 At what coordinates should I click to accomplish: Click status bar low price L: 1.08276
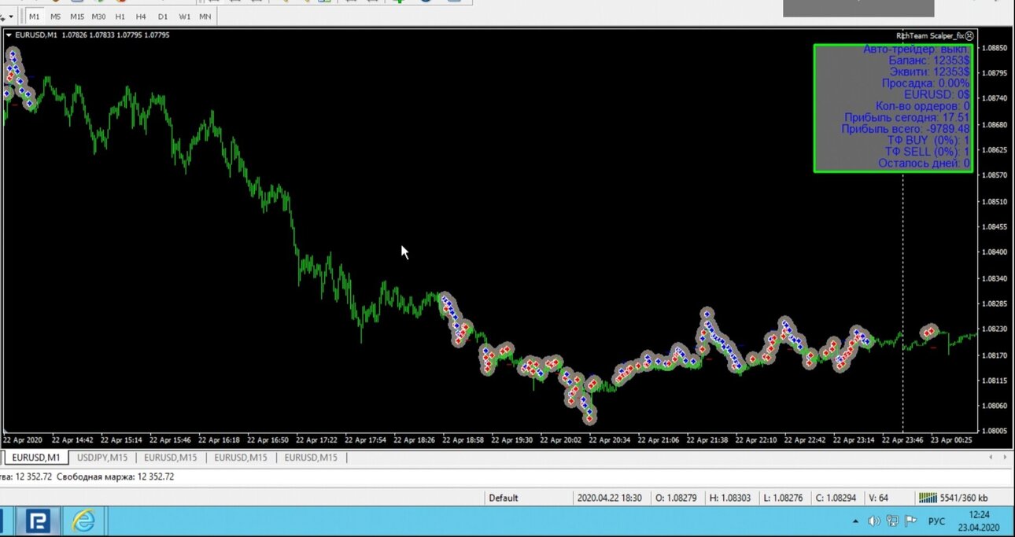pyautogui.click(x=782, y=498)
